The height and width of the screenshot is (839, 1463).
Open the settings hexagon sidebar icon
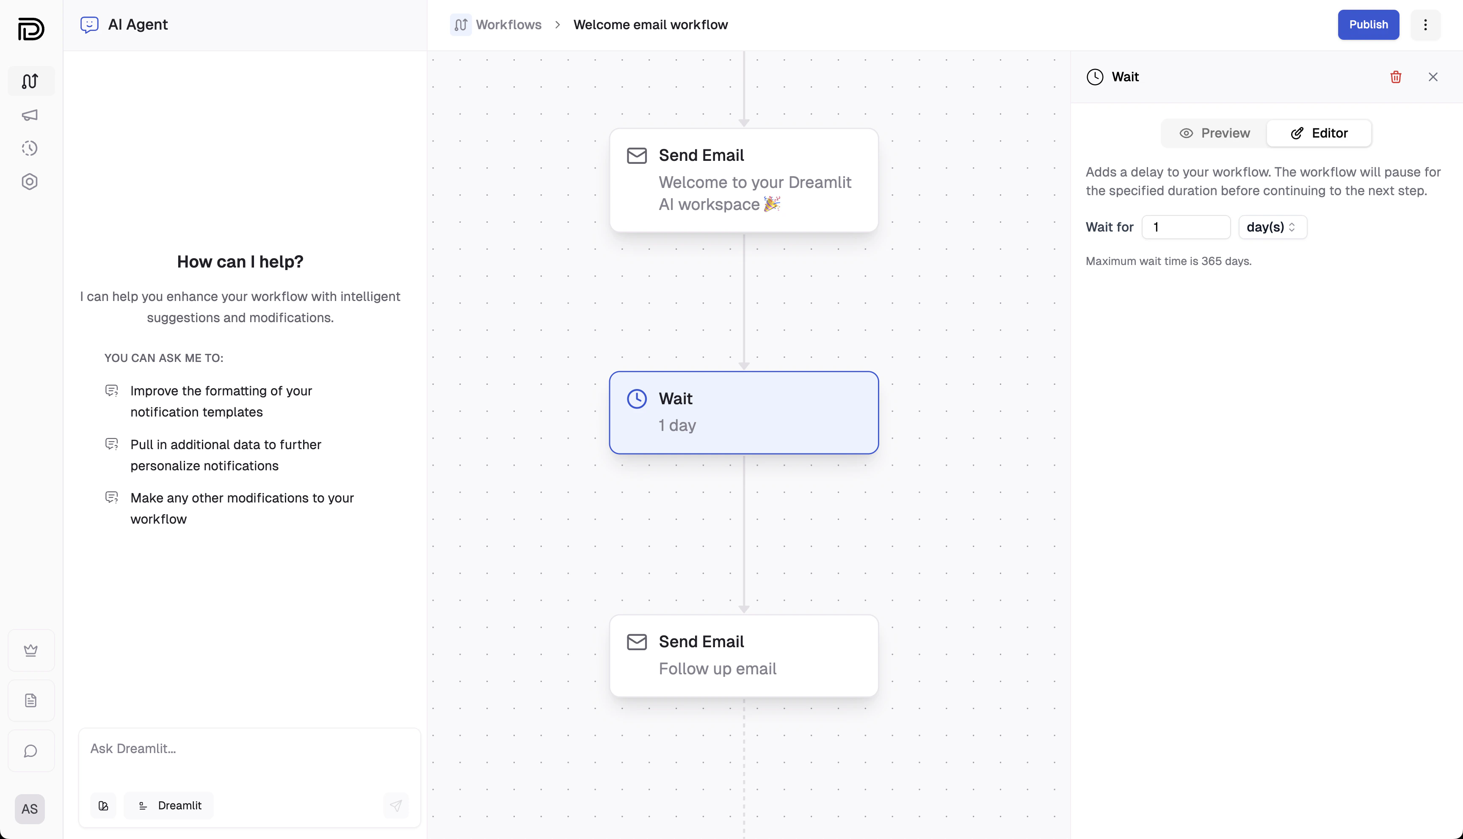[30, 182]
